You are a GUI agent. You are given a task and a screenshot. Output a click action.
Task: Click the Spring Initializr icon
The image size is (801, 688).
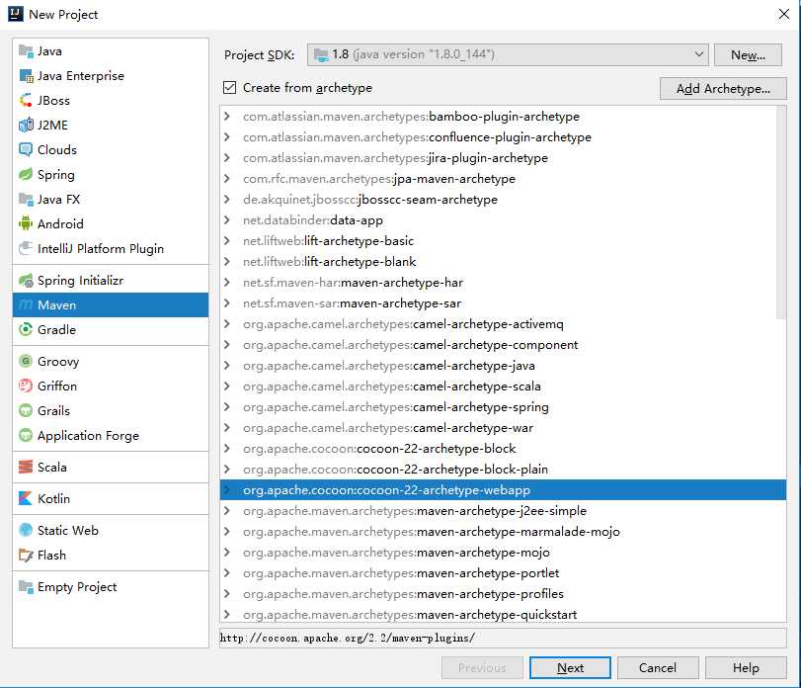pos(26,280)
